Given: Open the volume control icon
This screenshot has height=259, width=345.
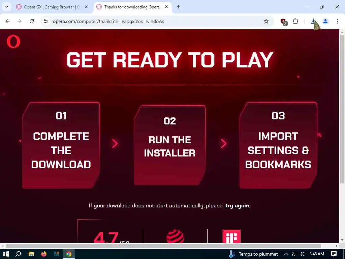Looking at the screenshot, I should pos(302,254).
